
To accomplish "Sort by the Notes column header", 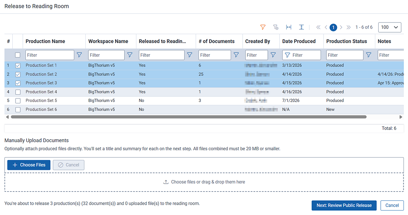I will pos(384,41).
